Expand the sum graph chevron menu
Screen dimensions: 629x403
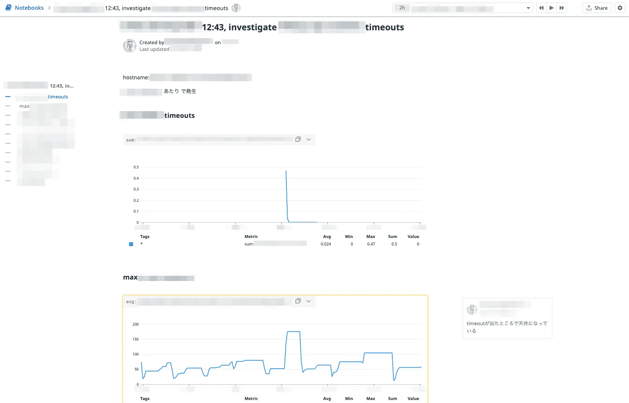click(309, 140)
